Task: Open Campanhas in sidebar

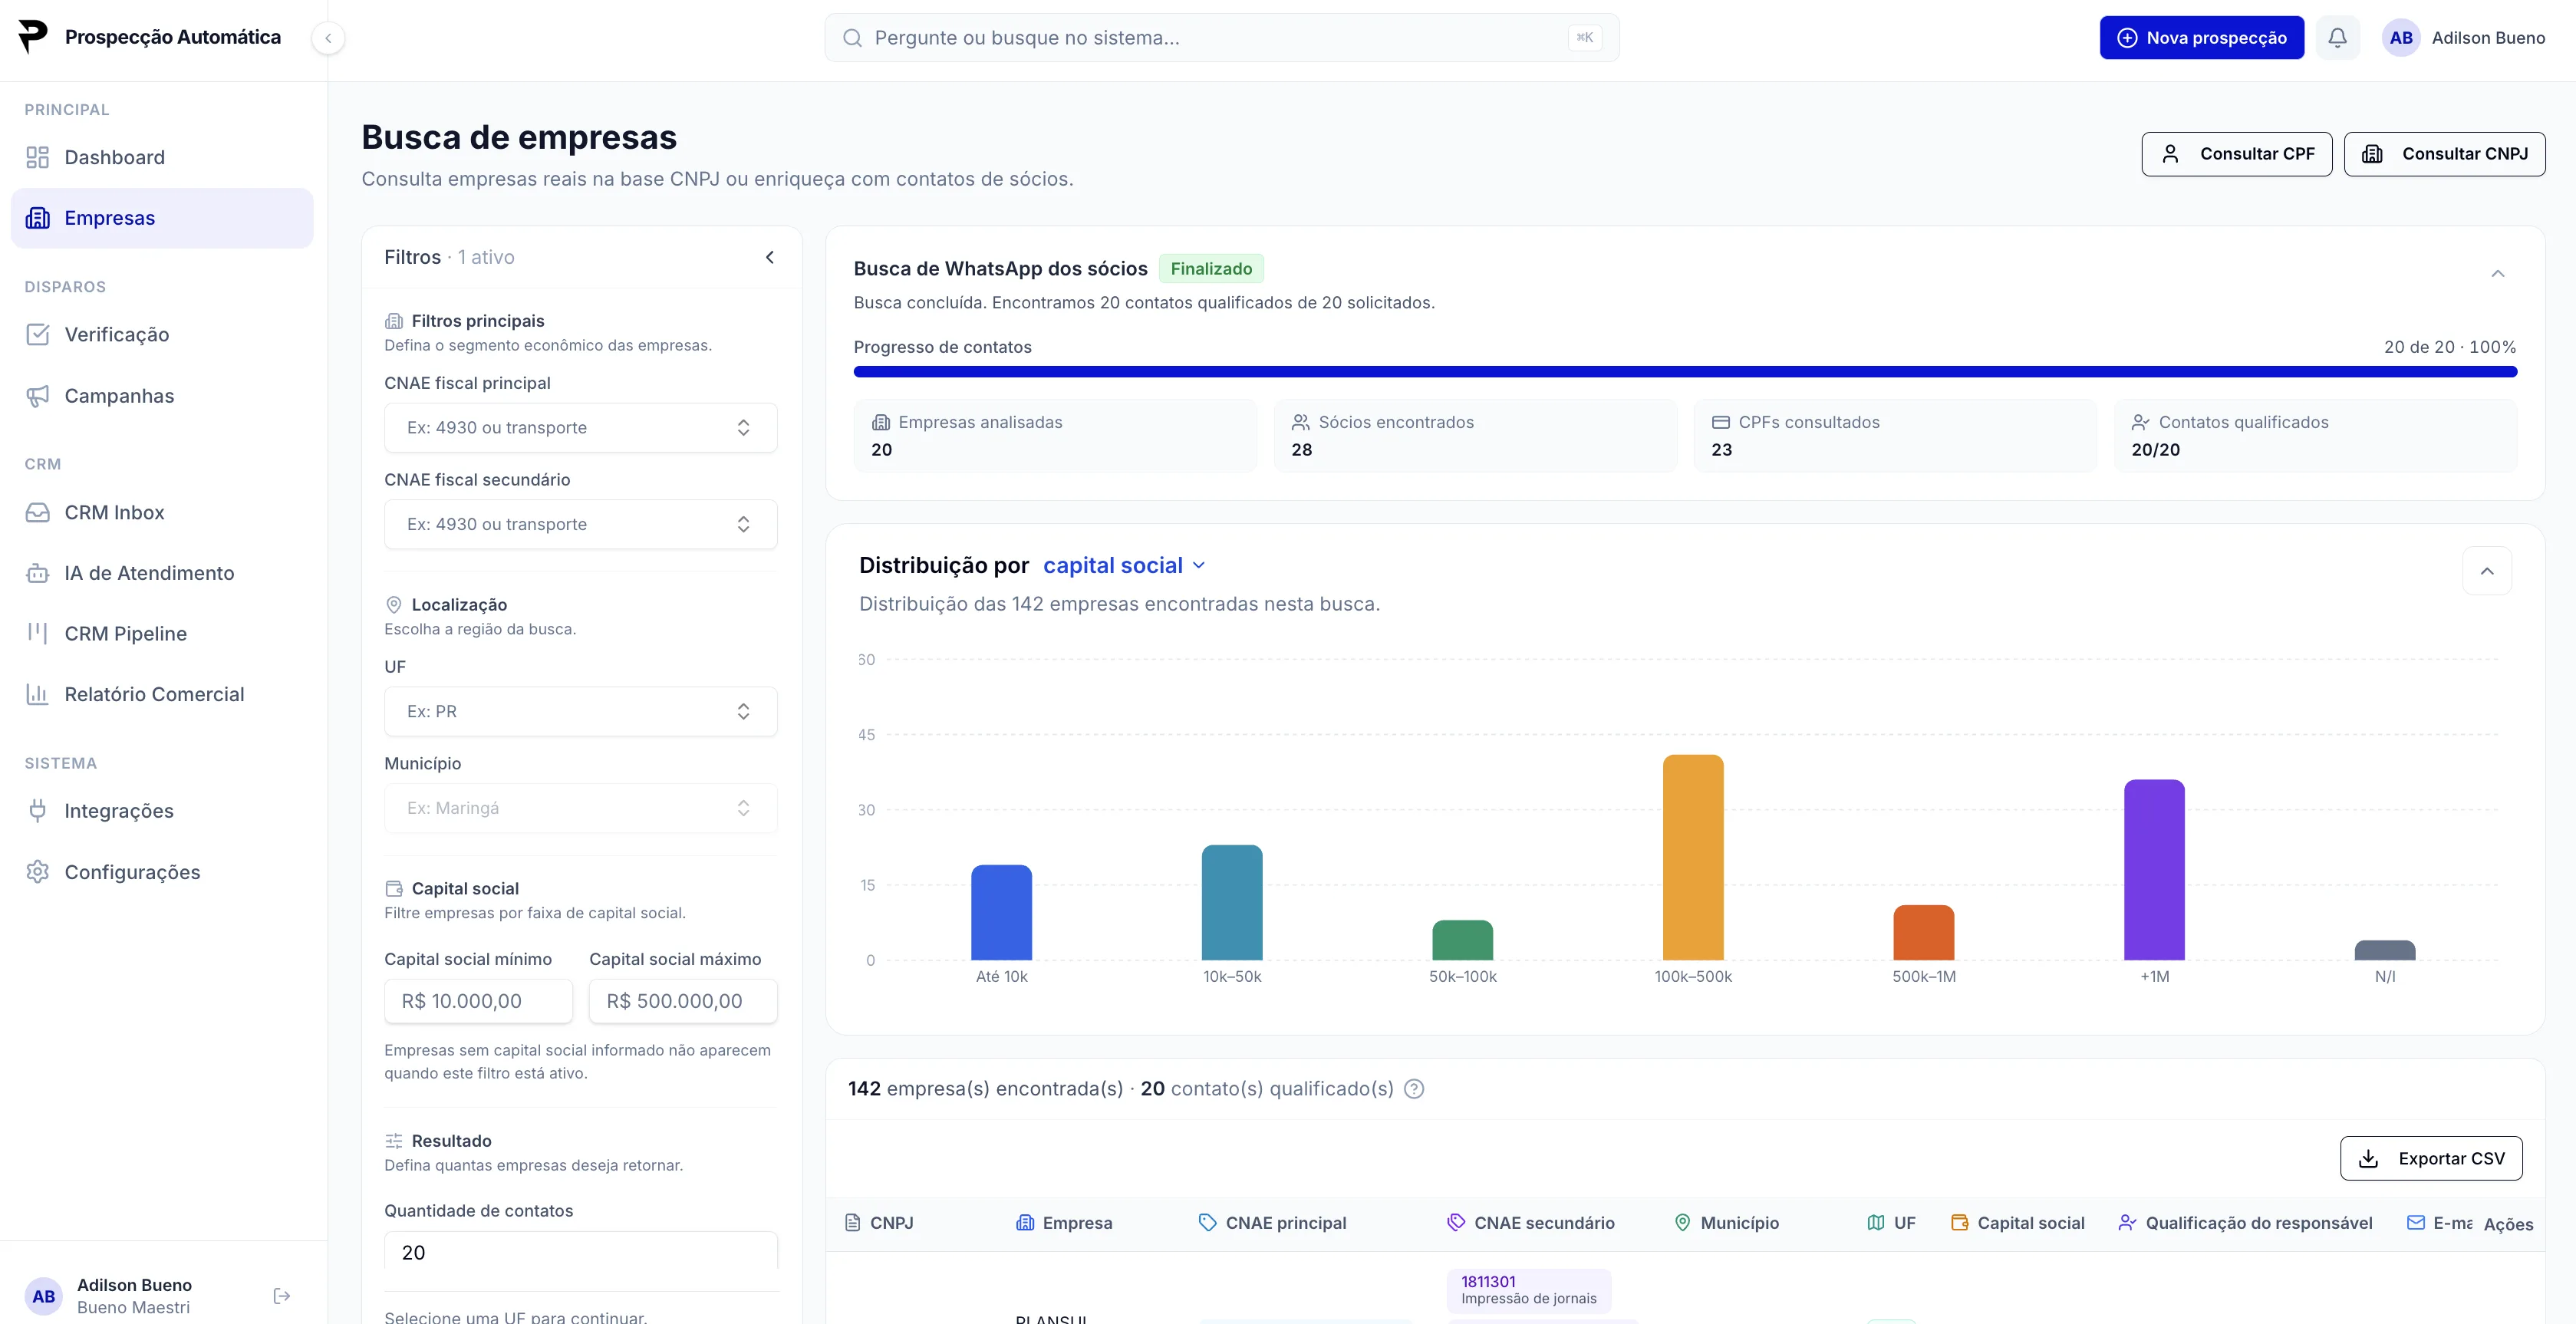Action: (x=162, y=395)
